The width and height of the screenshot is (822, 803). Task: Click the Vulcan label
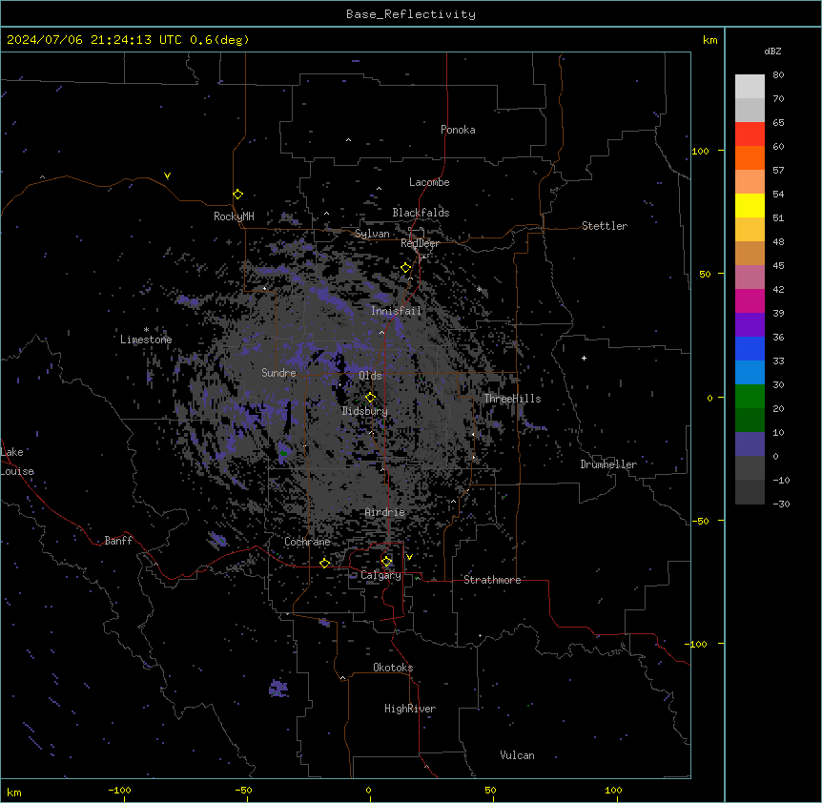click(x=518, y=755)
